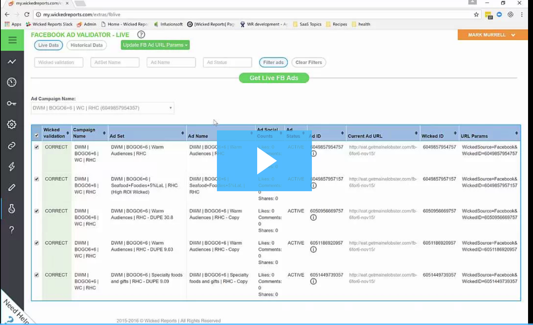Screen dimensions: 533x325
Task: Click the Ad Status filter field
Action: pyautogui.click(x=227, y=62)
